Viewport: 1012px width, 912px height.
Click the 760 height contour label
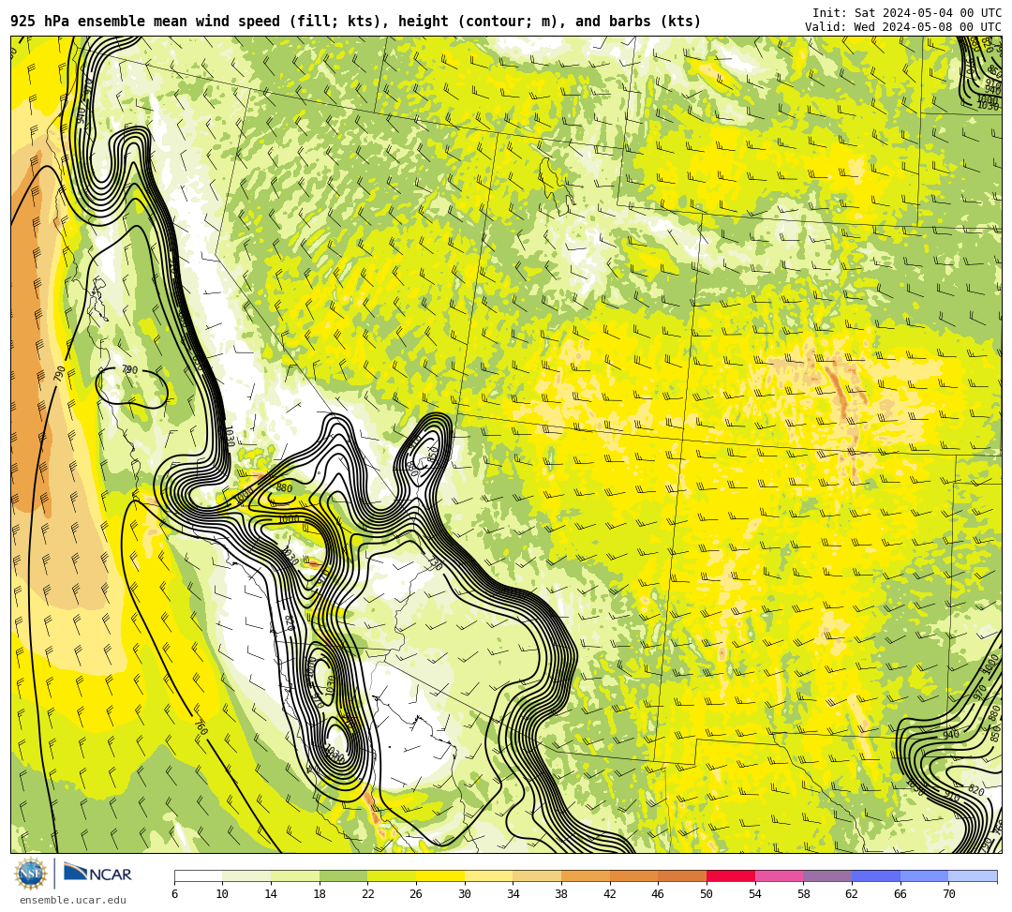coord(201,727)
